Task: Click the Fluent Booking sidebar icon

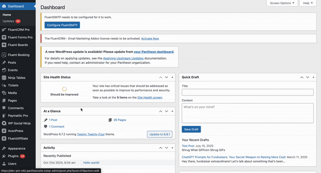Action: (x=4, y=55)
